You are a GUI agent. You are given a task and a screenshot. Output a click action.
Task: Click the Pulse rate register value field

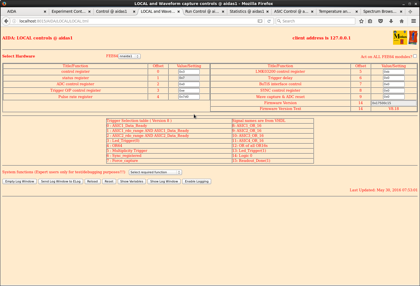point(189,97)
